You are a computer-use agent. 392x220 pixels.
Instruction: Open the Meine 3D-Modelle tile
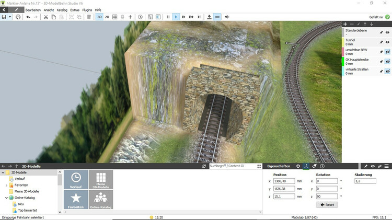coord(100,179)
